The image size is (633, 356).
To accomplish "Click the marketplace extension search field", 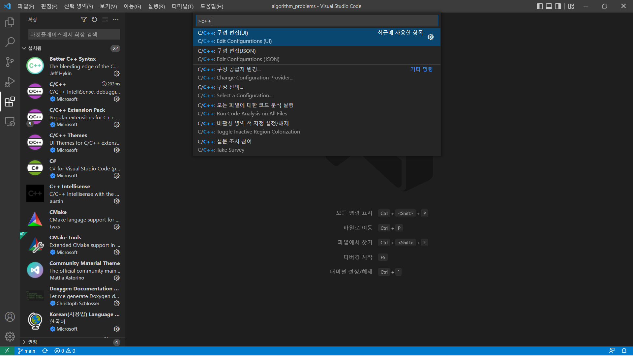I will 74,35.
